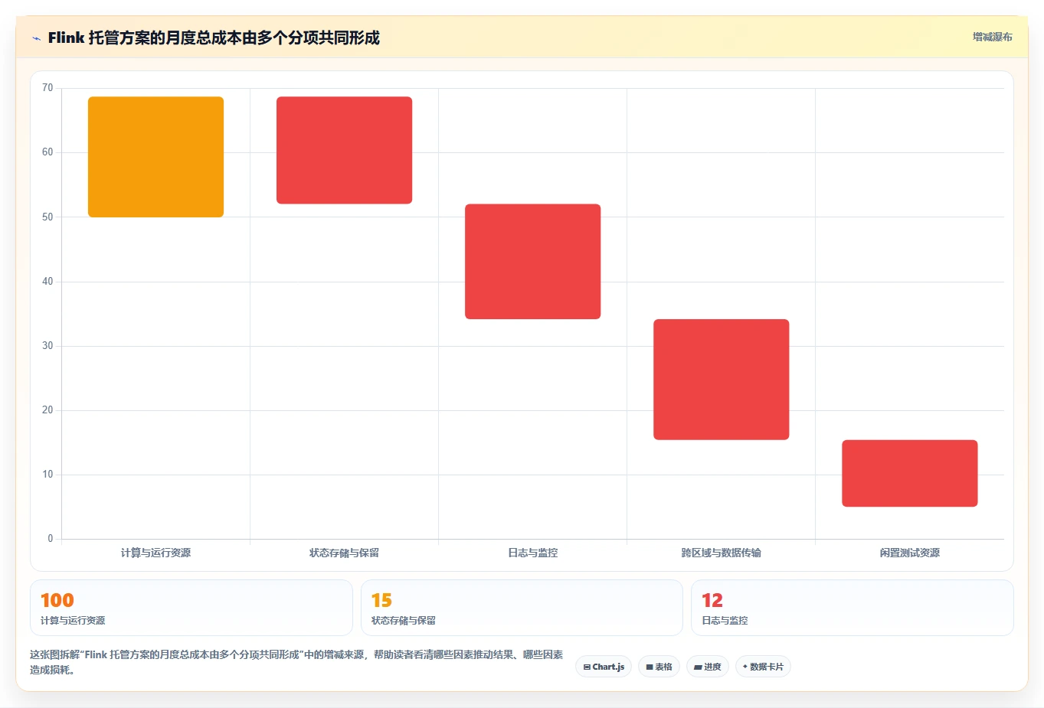Click the y-axis tick label 20
The width and height of the screenshot is (1044, 708).
(x=47, y=410)
